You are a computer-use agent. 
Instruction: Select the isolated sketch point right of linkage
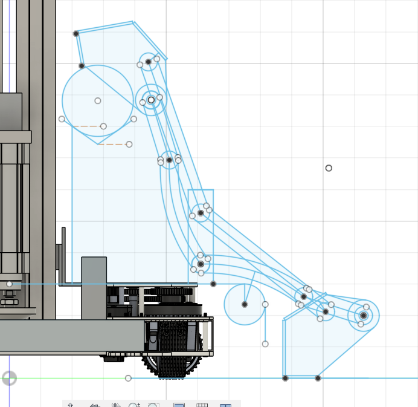click(x=329, y=168)
